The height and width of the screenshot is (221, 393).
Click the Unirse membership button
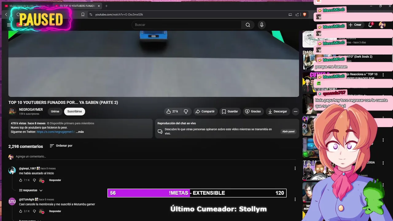coord(55,111)
